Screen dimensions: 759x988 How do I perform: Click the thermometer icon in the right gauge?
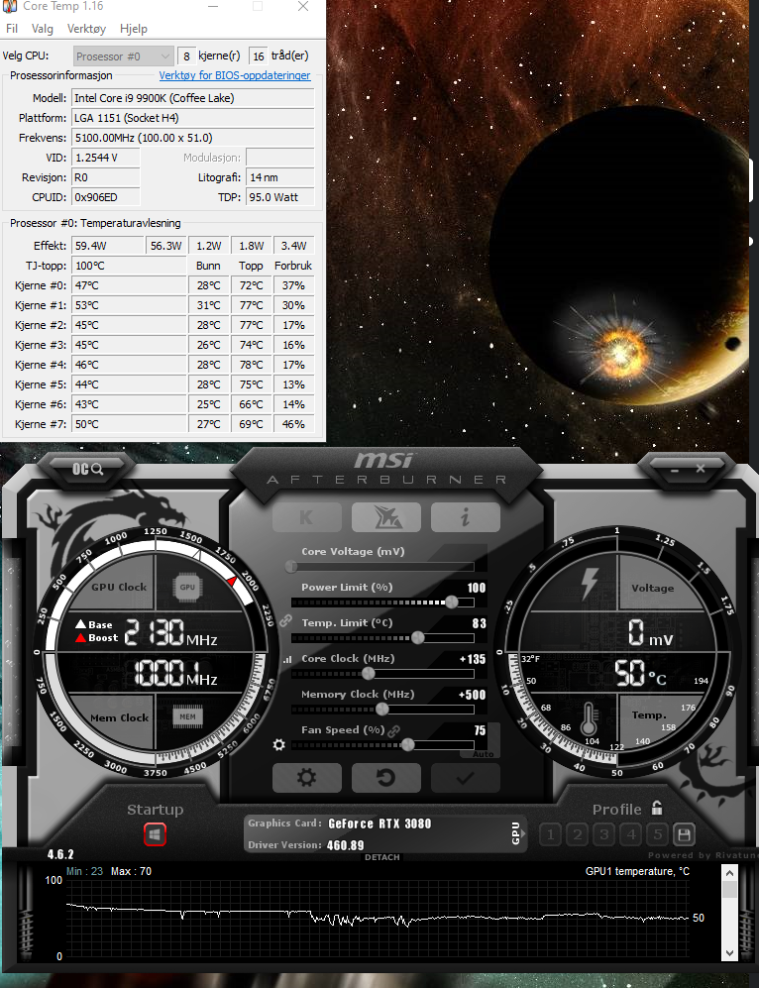(590, 718)
